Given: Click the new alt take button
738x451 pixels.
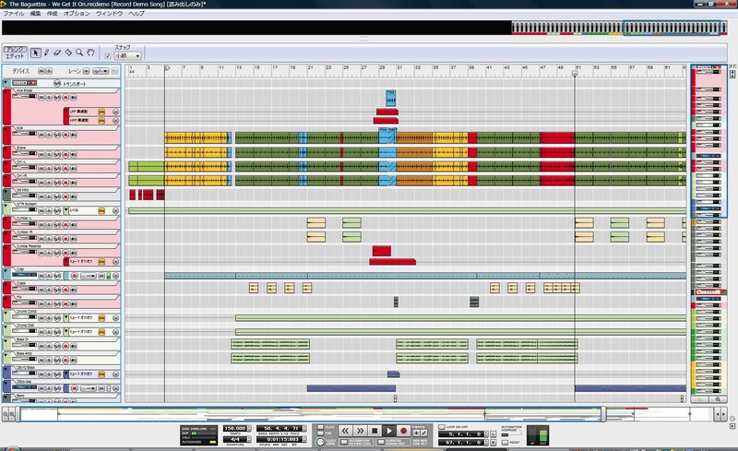Looking at the screenshot, I should coord(423,433).
